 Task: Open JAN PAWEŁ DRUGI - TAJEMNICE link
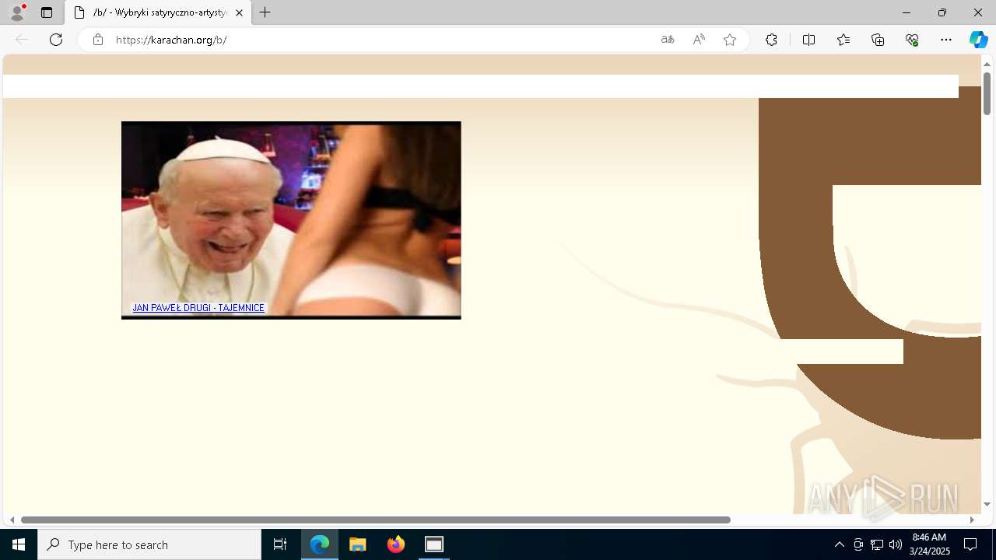pyautogui.click(x=198, y=308)
